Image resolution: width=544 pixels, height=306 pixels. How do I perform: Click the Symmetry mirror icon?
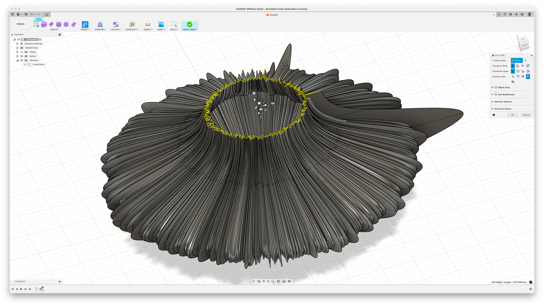coord(100,24)
